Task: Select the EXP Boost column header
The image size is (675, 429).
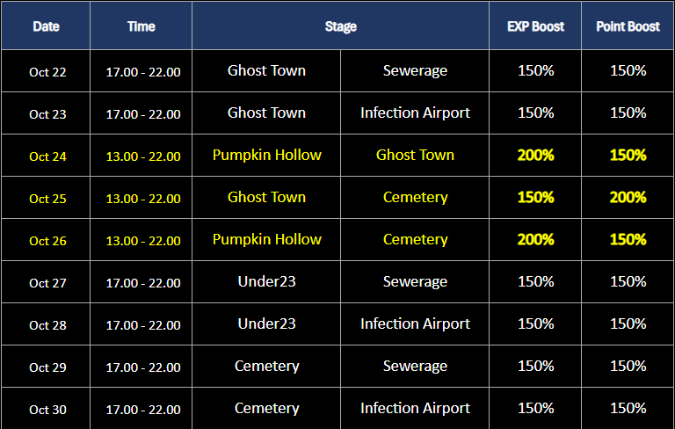Action: tap(535, 26)
